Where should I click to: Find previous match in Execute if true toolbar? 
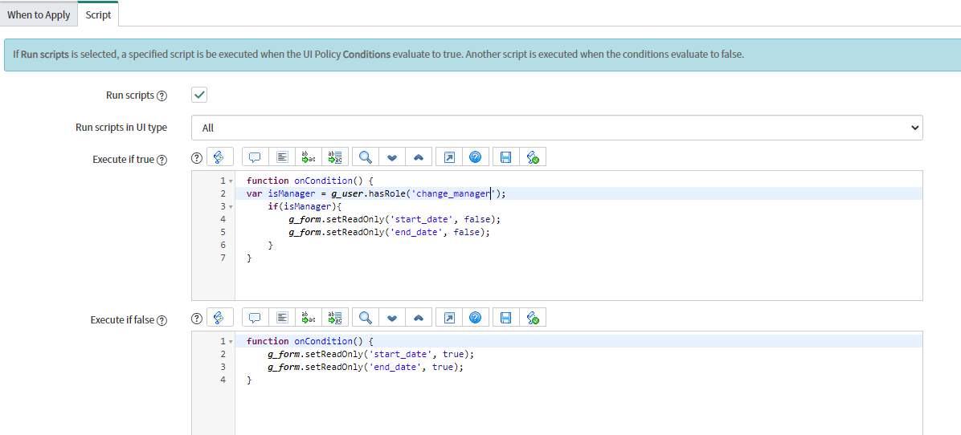pos(419,157)
